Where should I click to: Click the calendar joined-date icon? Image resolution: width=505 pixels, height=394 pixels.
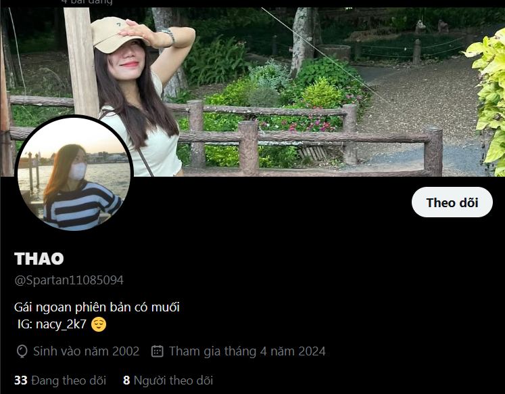157,351
